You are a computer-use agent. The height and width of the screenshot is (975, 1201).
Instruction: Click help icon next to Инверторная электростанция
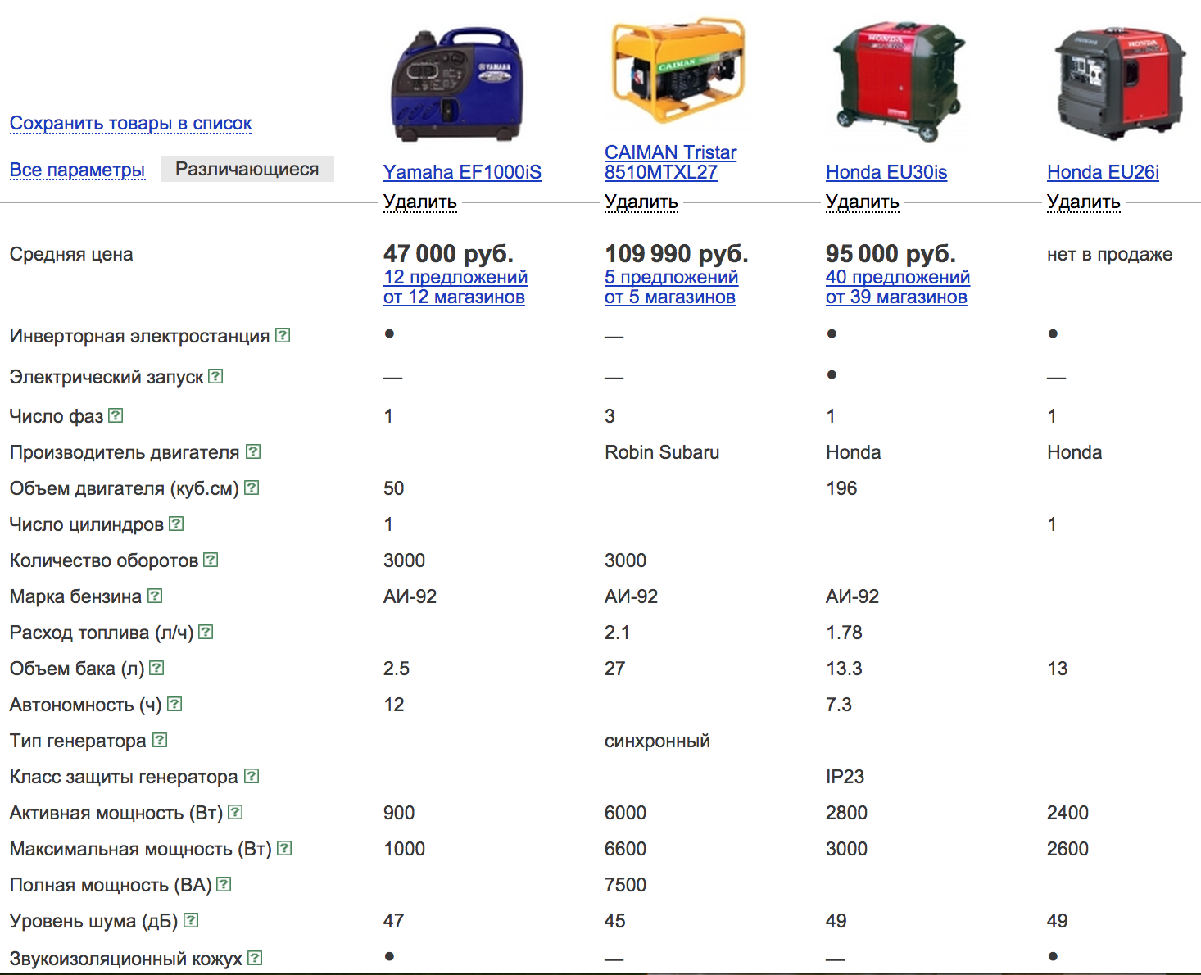[x=283, y=335]
